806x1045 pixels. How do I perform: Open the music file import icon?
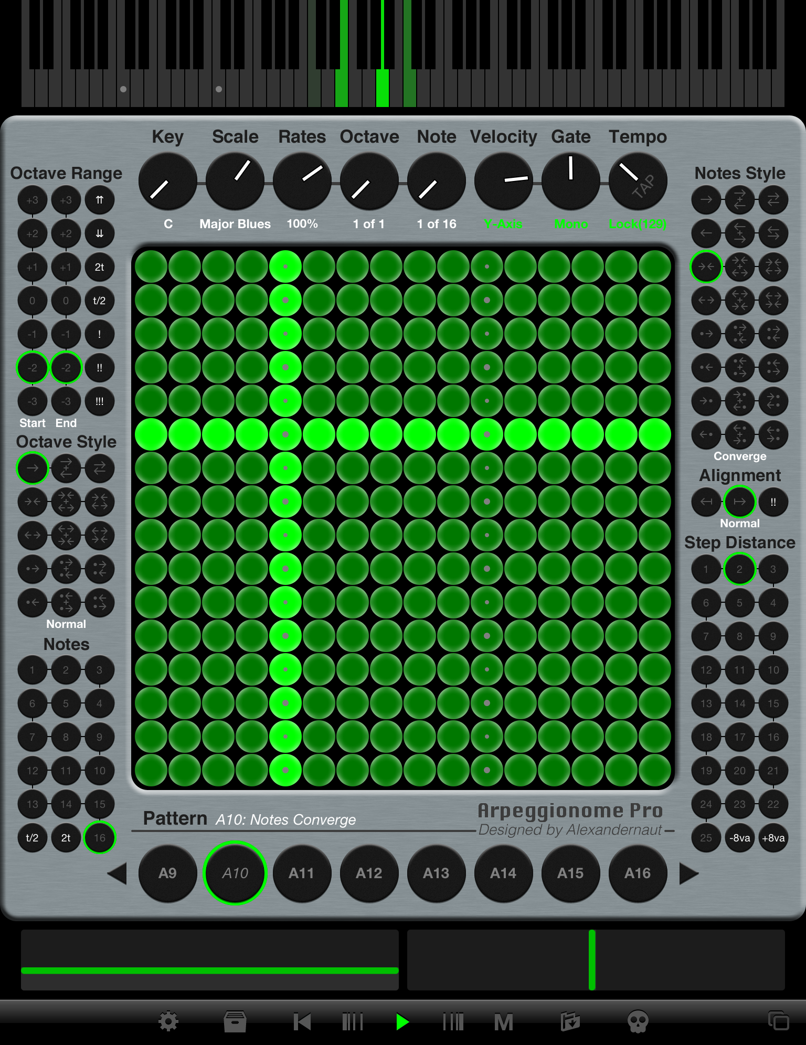click(x=570, y=1021)
